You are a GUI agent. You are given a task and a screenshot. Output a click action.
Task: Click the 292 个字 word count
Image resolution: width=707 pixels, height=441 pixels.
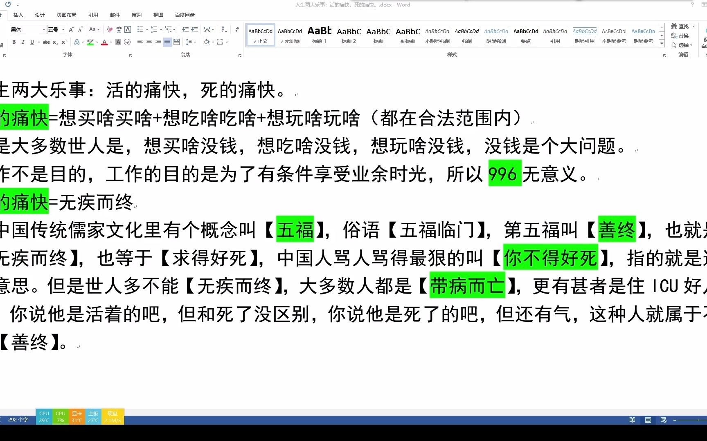click(18, 420)
